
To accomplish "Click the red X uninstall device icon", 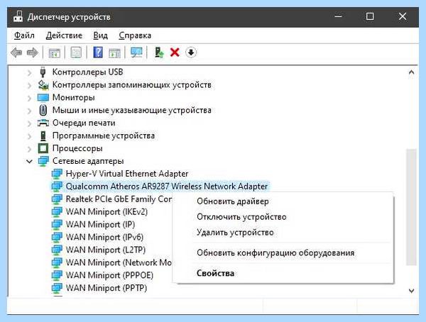I will 175,52.
